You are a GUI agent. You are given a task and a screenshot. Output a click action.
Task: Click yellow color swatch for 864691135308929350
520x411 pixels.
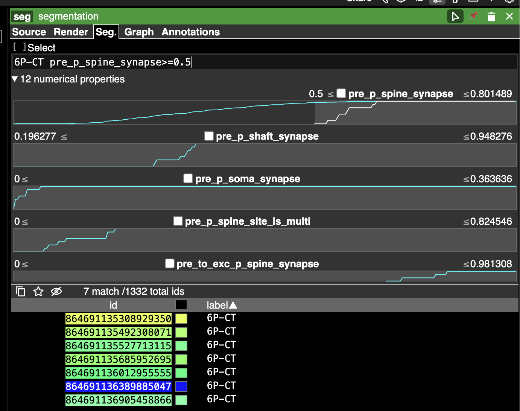point(181,319)
